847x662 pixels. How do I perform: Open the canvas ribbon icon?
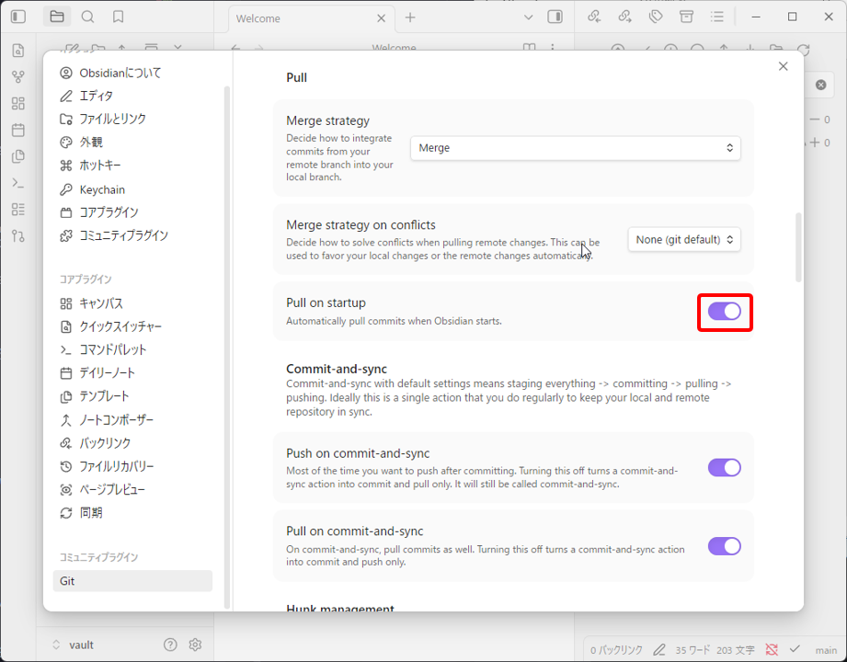coord(18,104)
